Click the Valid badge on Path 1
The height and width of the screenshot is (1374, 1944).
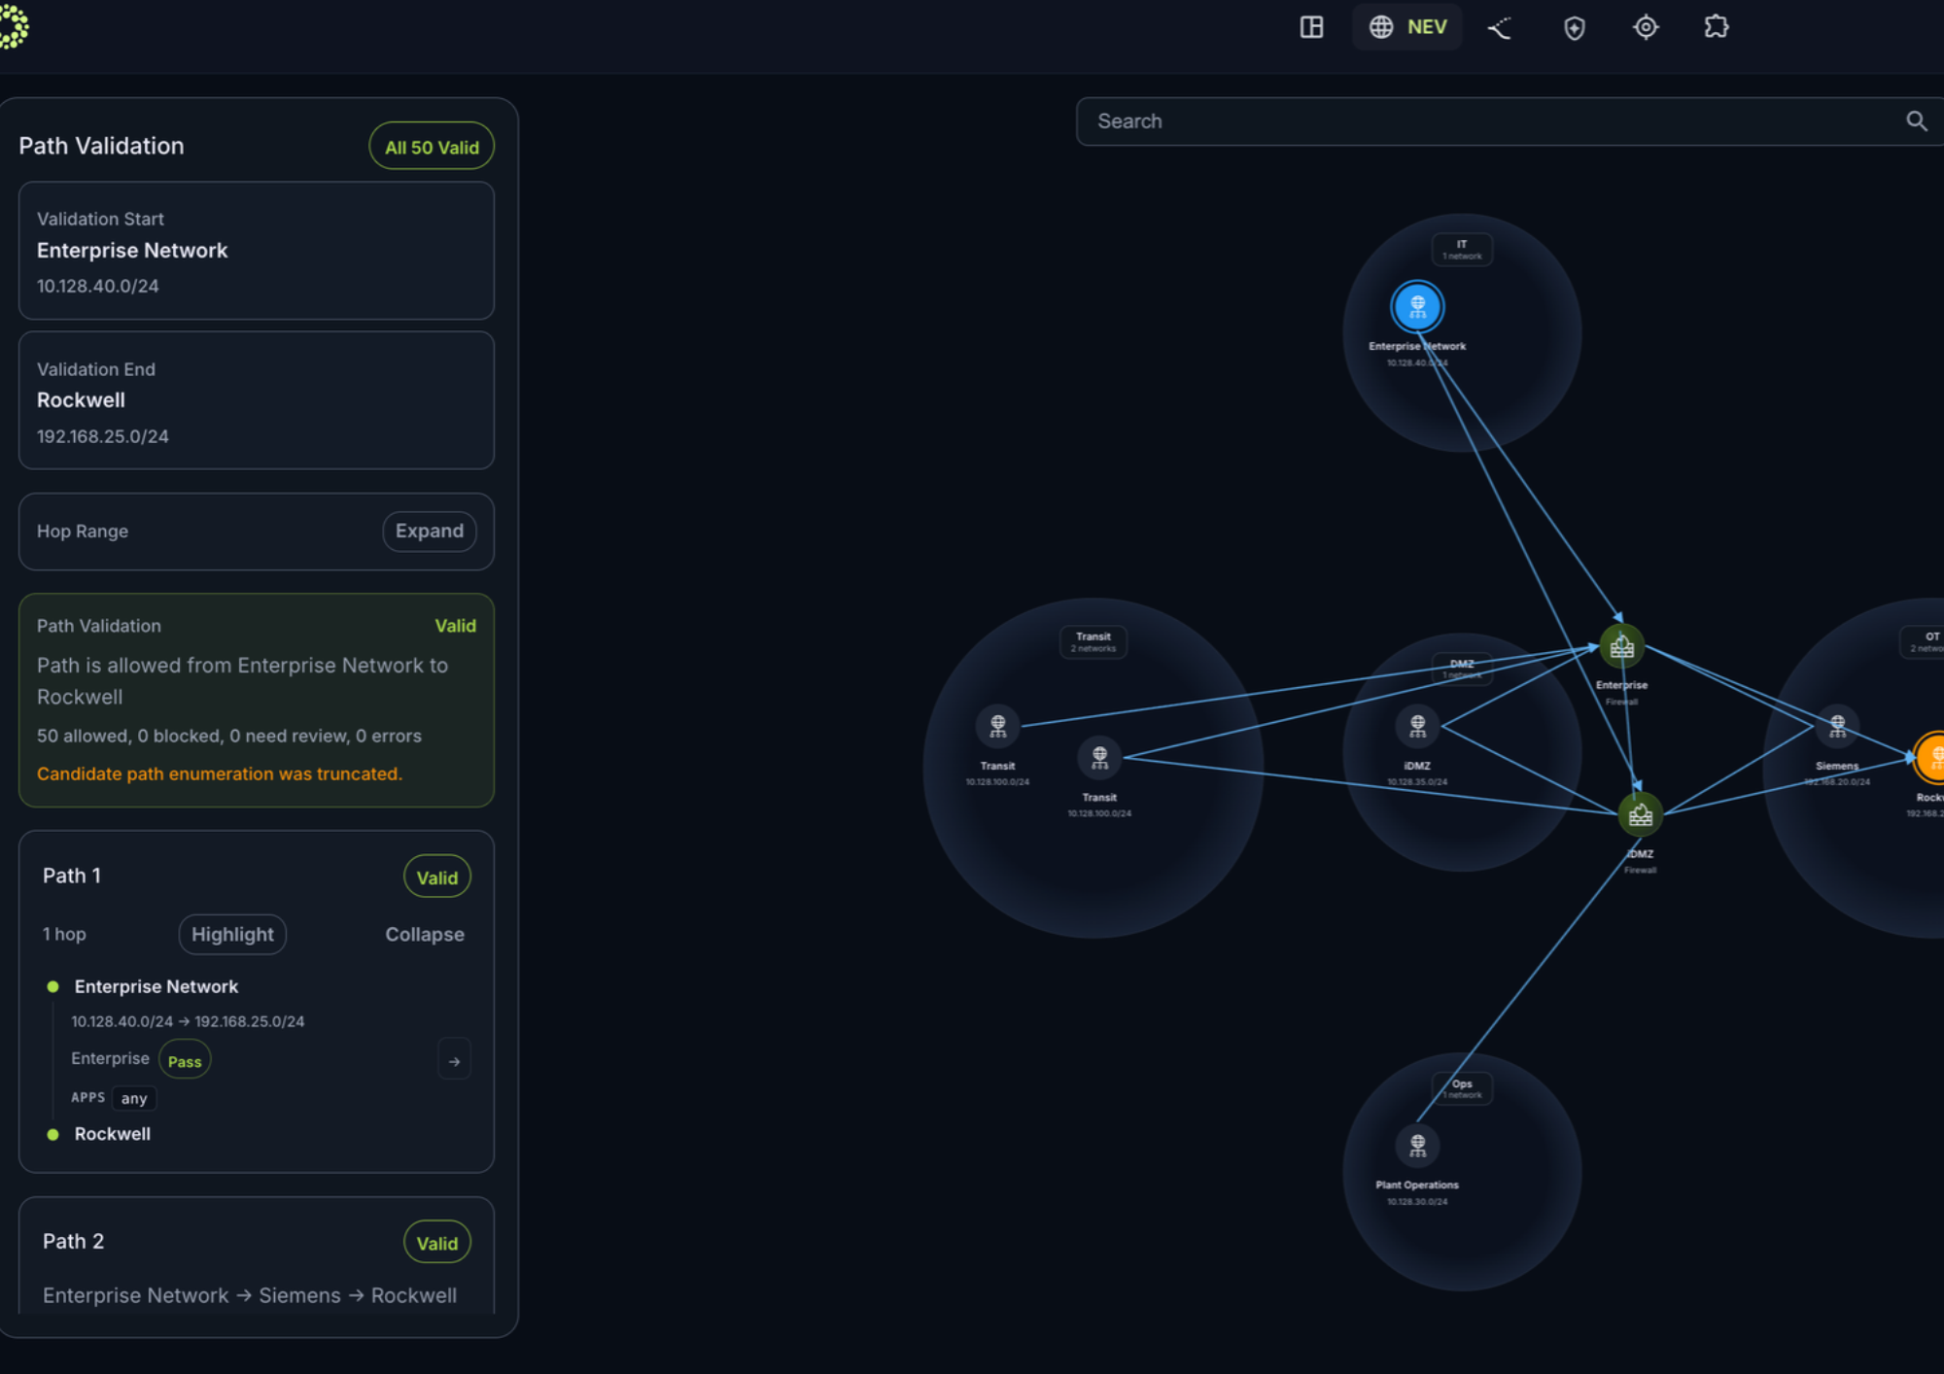point(437,877)
